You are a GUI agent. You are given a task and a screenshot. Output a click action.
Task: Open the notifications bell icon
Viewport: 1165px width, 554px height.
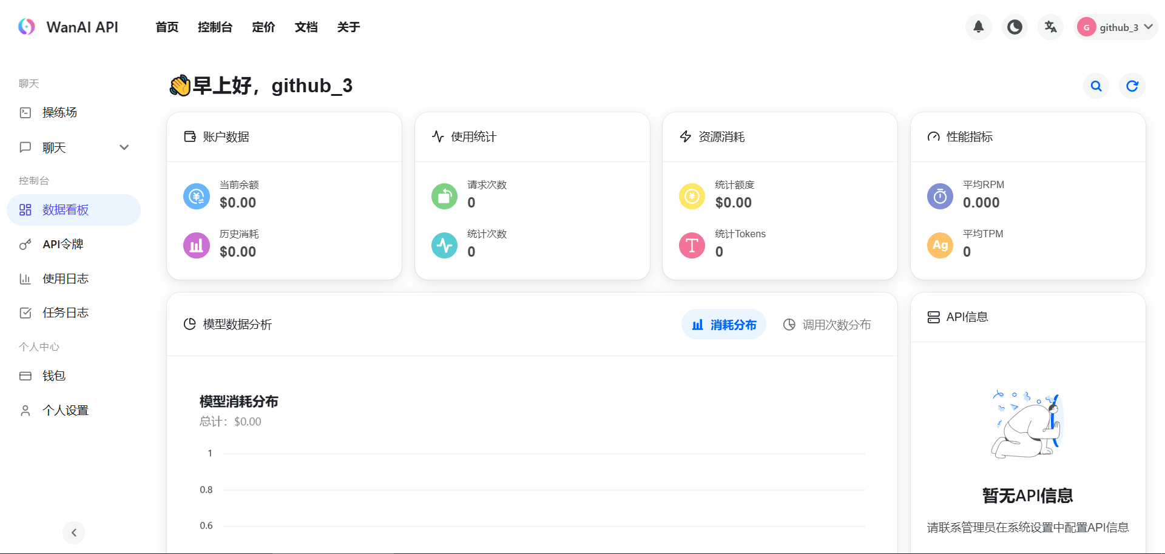coord(978,27)
